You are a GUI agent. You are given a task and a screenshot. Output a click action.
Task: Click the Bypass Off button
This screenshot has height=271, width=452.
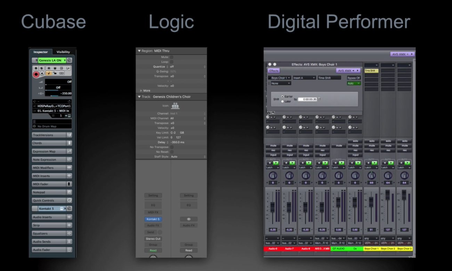pyautogui.click(x=354, y=78)
